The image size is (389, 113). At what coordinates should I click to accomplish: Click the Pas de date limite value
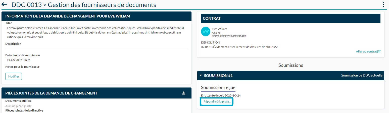pos(19,60)
